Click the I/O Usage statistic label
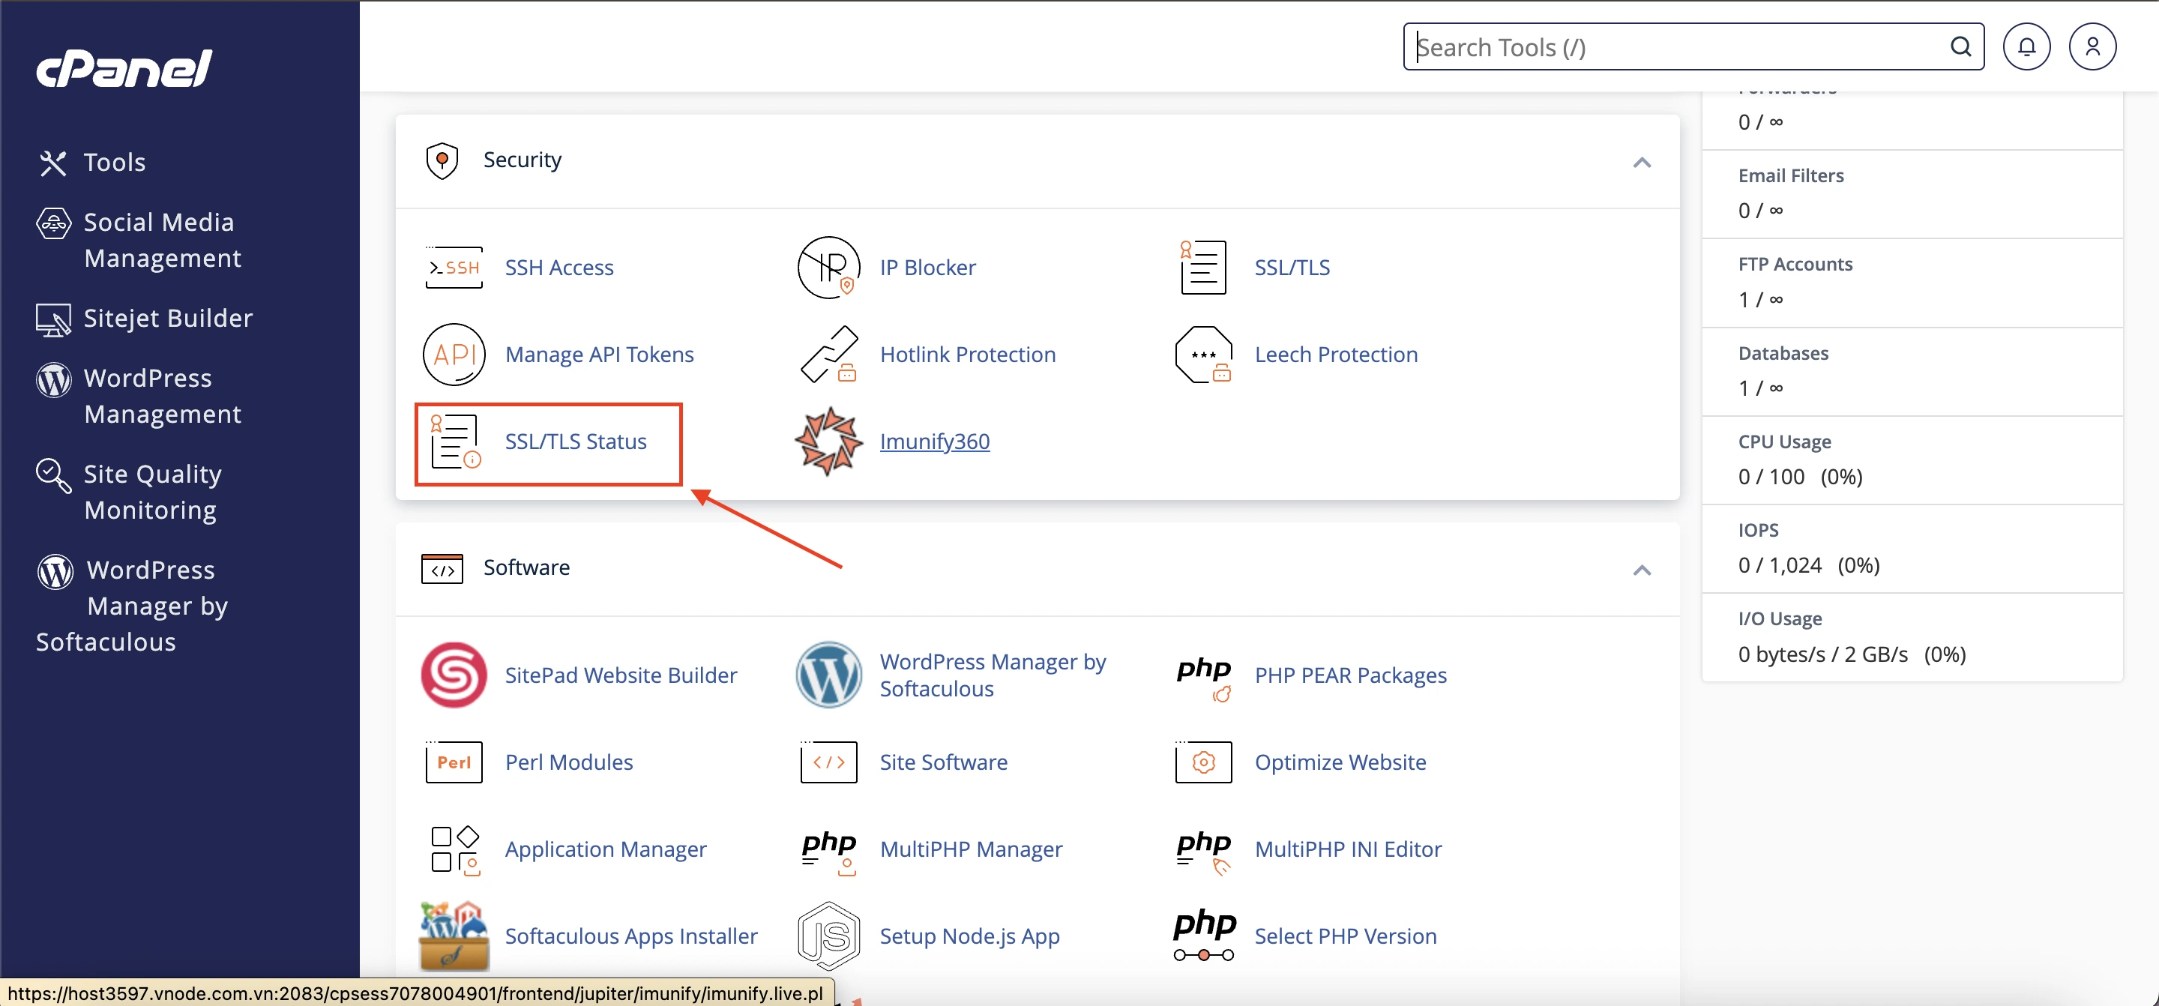Viewport: 2159px width, 1006px height. pos(1780,619)
